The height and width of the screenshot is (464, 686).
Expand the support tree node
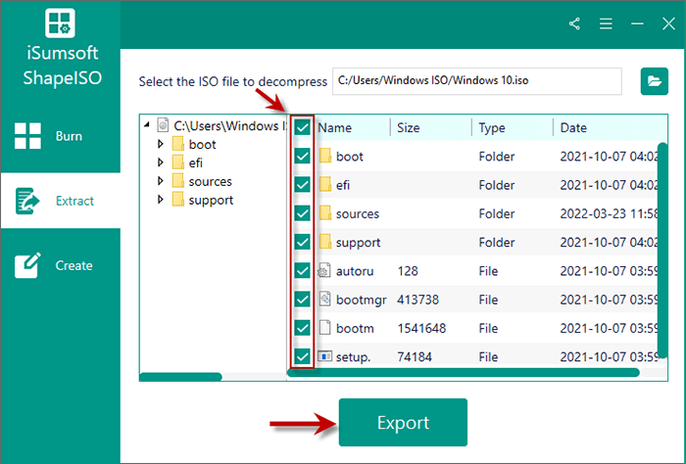161,200
